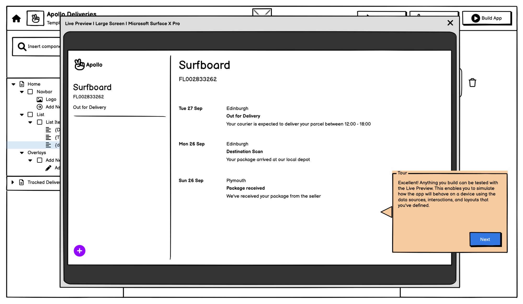Viewport: 523px width, 304px height.
Task: Select the {D text component icon
Action: click(48, 130)
